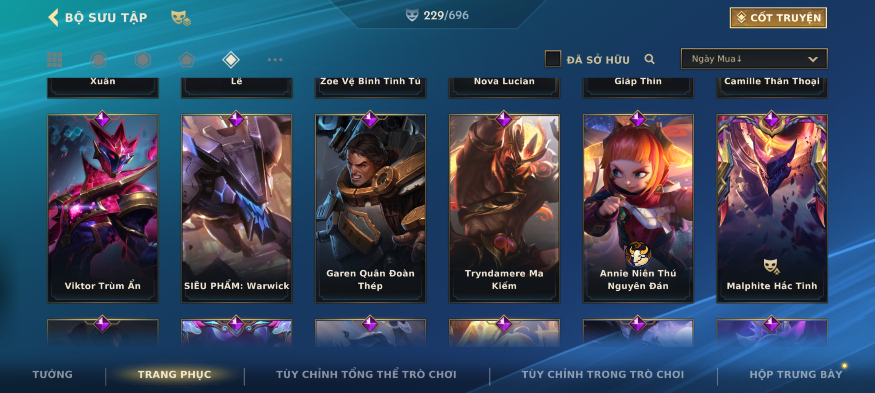Open the Malphite Hắc Tinh skin card
Image resolution: width=875 pixels, height=393 pixels.
(x=772, y=208)
